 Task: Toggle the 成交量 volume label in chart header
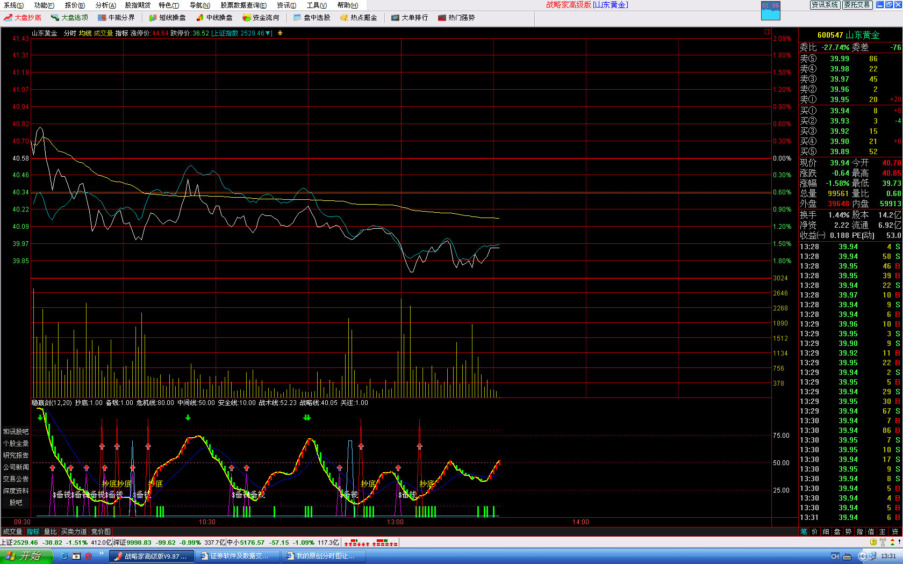click(104, 33)
